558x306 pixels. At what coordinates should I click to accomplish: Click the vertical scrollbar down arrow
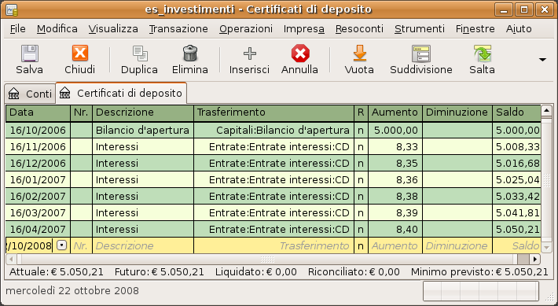click(x=546, y=246)
